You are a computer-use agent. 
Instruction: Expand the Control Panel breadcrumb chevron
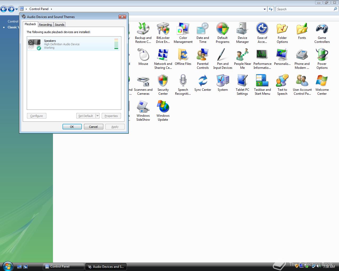51,9
